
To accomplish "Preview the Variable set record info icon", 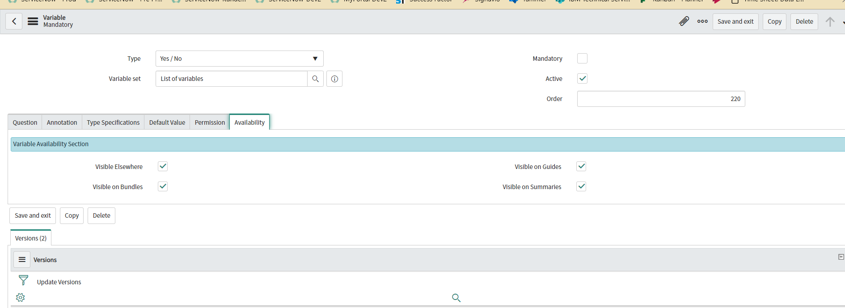I will point(334,79).
